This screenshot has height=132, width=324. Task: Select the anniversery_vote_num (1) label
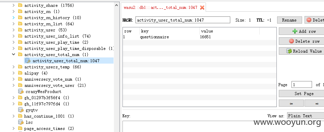click(x=53, y=79)
